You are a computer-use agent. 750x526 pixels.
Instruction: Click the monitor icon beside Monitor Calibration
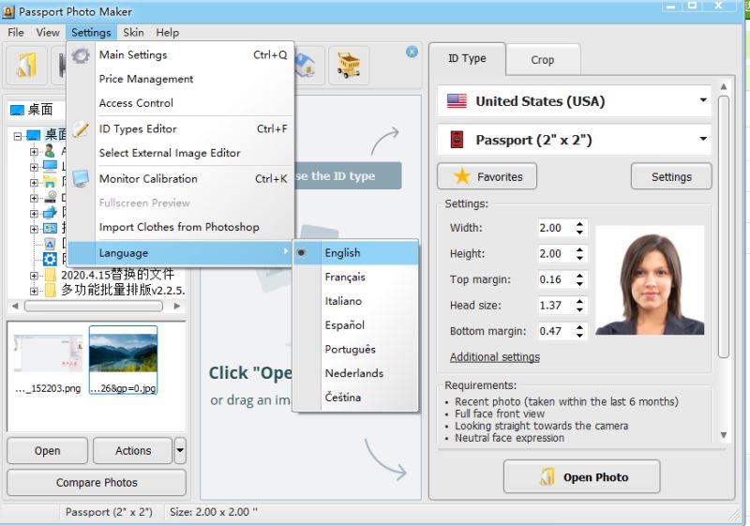click(x=81, y=178)
